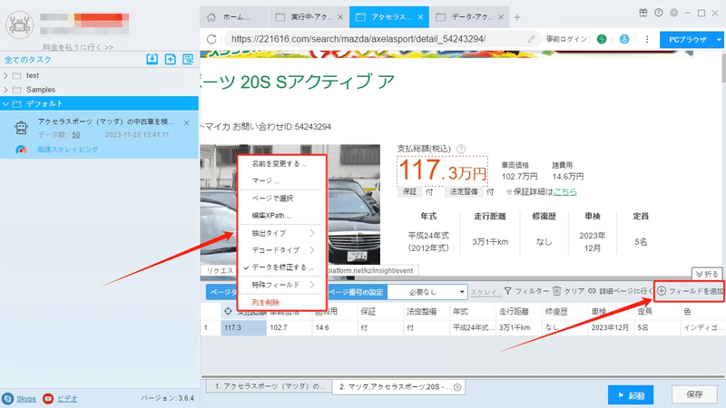Click the red video play icon in footer

pos(48,398)
